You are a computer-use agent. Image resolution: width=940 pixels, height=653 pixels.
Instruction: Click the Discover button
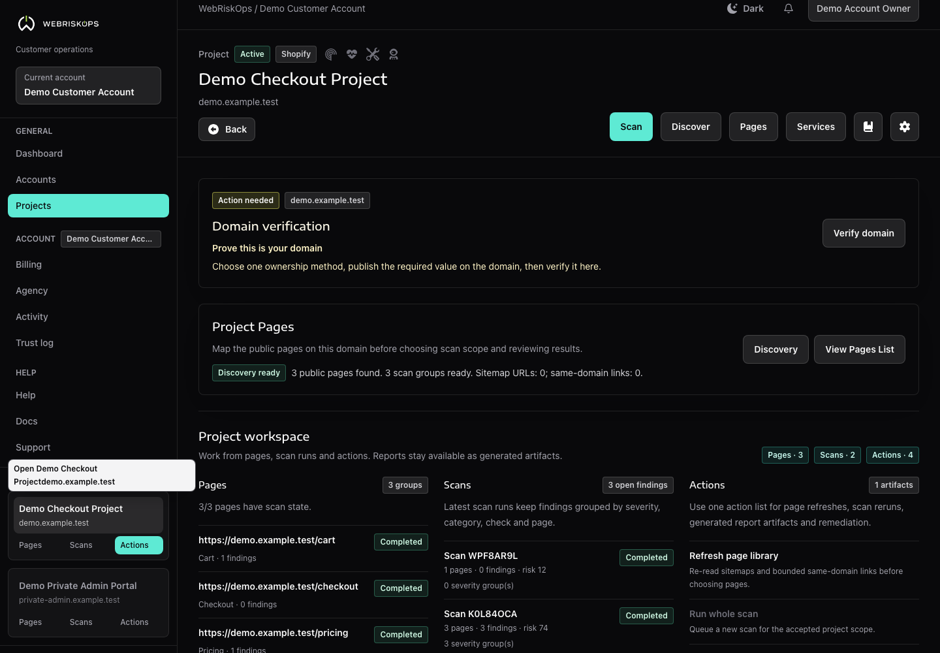(x=691, y=127)
